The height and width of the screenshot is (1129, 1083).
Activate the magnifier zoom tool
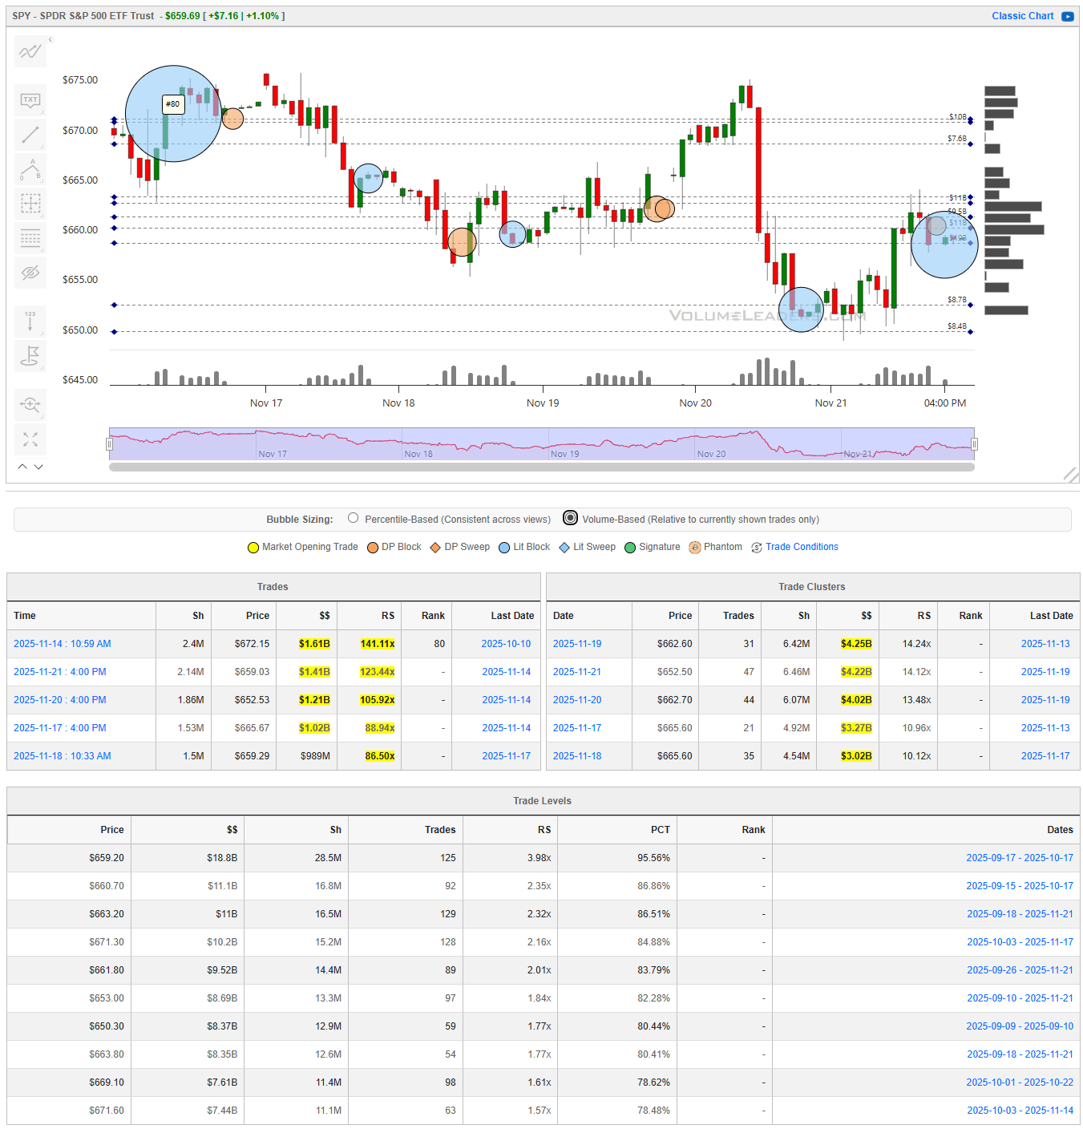[30, 404]
